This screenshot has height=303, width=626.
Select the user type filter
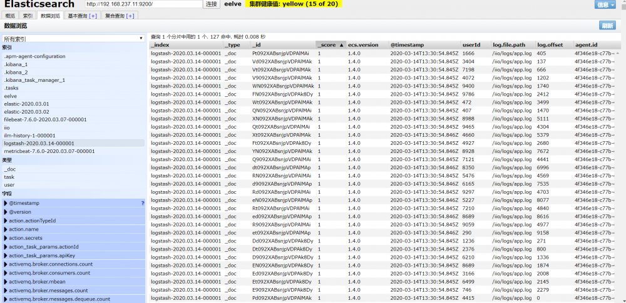click(73, 185)
